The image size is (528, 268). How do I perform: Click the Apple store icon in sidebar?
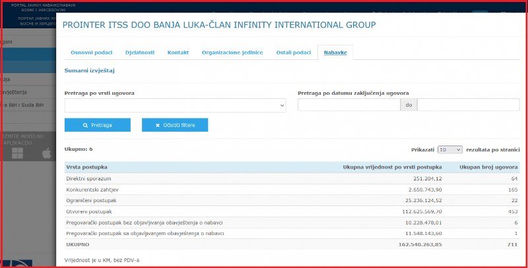pos(46,153)
